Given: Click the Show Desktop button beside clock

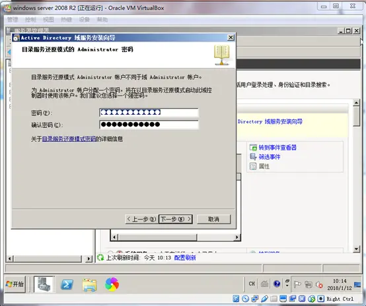Looking at the screenshot, I should click(x=357, y=284).
